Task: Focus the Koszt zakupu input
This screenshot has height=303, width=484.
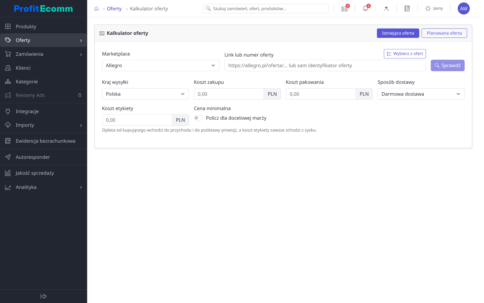Action: (x=229, y=94)
